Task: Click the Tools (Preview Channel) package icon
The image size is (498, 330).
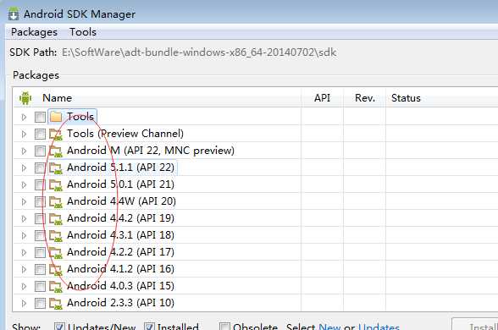Action: 56,134
